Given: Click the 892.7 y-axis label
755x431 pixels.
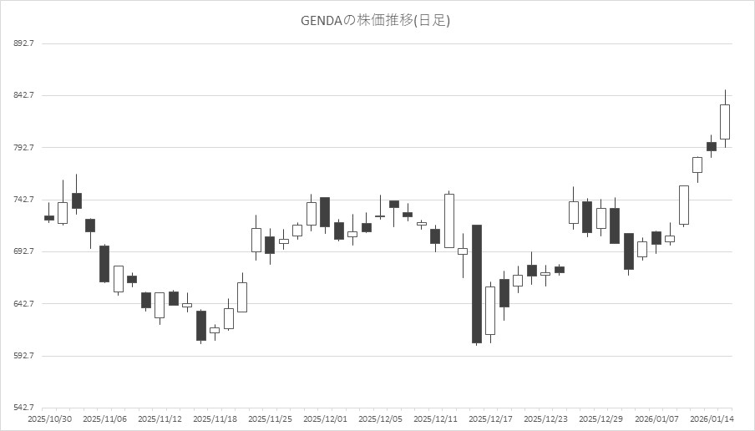Looking at the screenshot, I should pyautogui.click(x=23, y=43).
